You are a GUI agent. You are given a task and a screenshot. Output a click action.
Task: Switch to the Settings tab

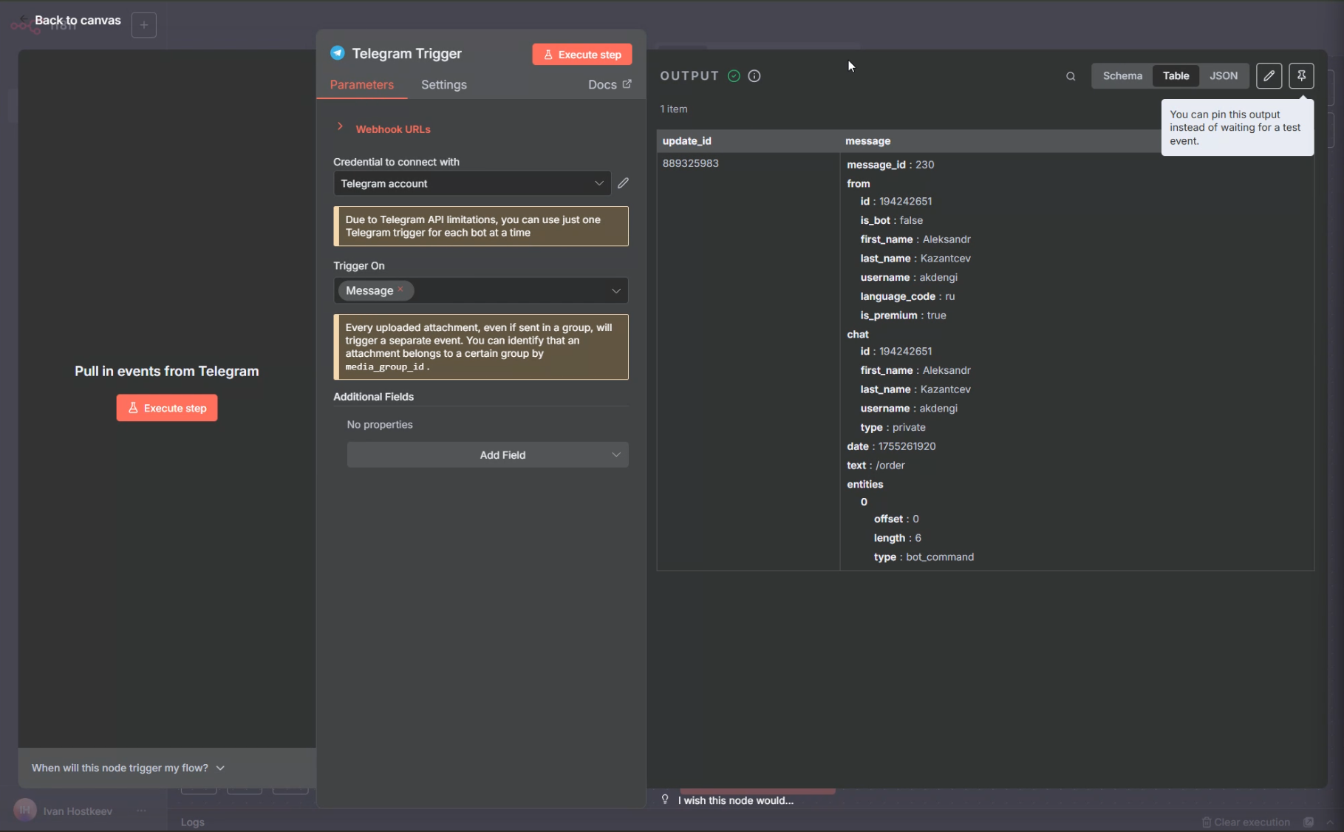(443, 85)
